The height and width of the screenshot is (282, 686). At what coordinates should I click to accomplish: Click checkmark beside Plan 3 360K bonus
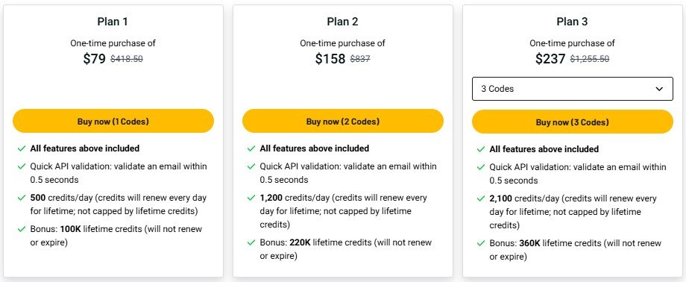[x=481, y=243]
